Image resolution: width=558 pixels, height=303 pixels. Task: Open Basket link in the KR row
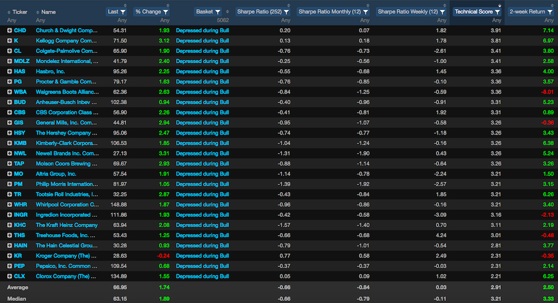coord(202,256)
